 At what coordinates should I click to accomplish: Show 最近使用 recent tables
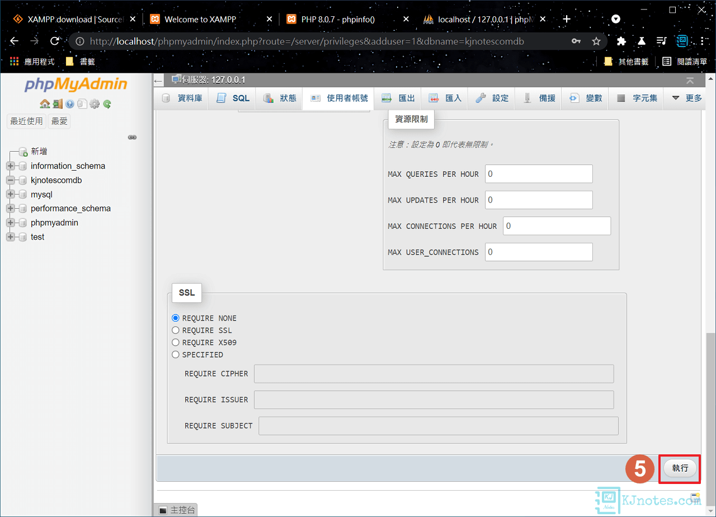pyautogui.click(x=27, y=121)
